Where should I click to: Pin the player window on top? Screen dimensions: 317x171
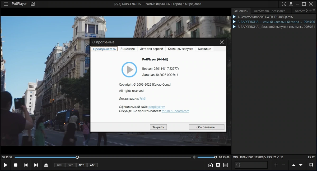pyautogui.click(x=291, y=4)
